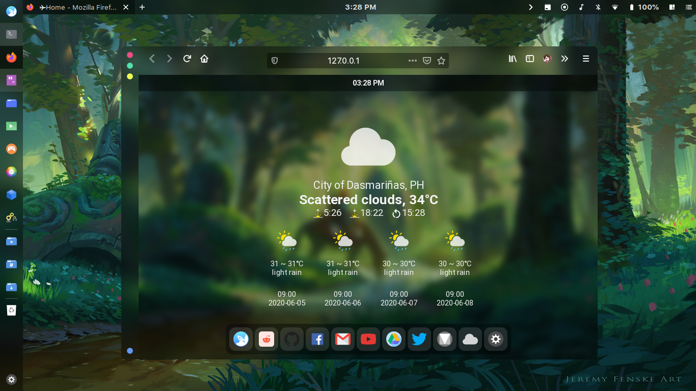Bookmark this page with the star
Image resolution: width=696 pixels, height=391 pixels.
click(x=441, y=61)
